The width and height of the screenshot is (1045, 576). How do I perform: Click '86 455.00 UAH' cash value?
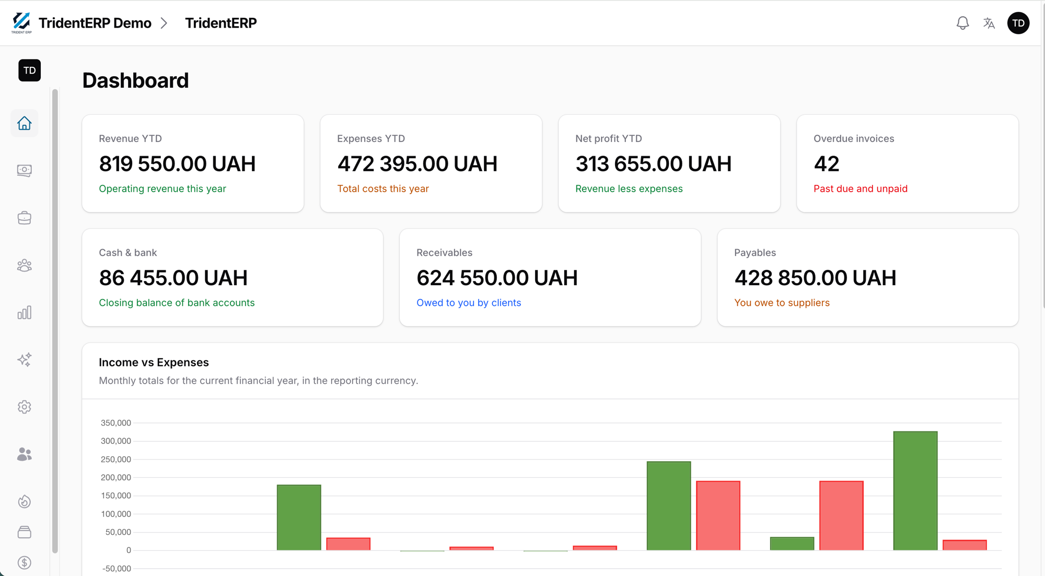coord(173,278)
